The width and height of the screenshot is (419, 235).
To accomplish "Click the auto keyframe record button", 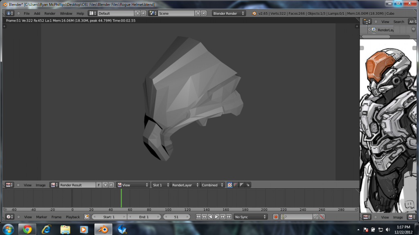I will tap(275, 217).
